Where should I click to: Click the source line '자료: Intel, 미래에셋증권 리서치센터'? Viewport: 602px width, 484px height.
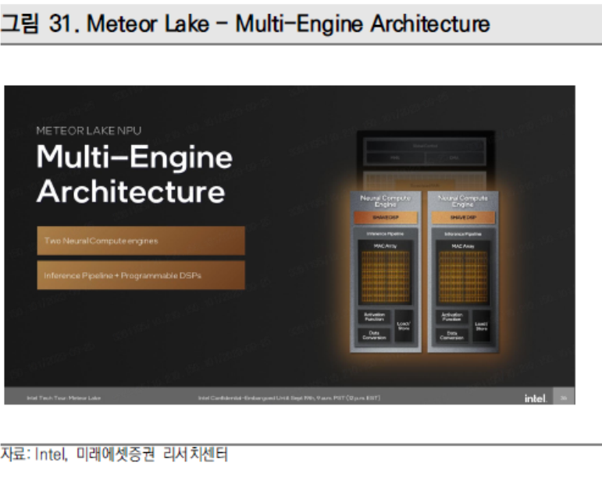(114, 454)
